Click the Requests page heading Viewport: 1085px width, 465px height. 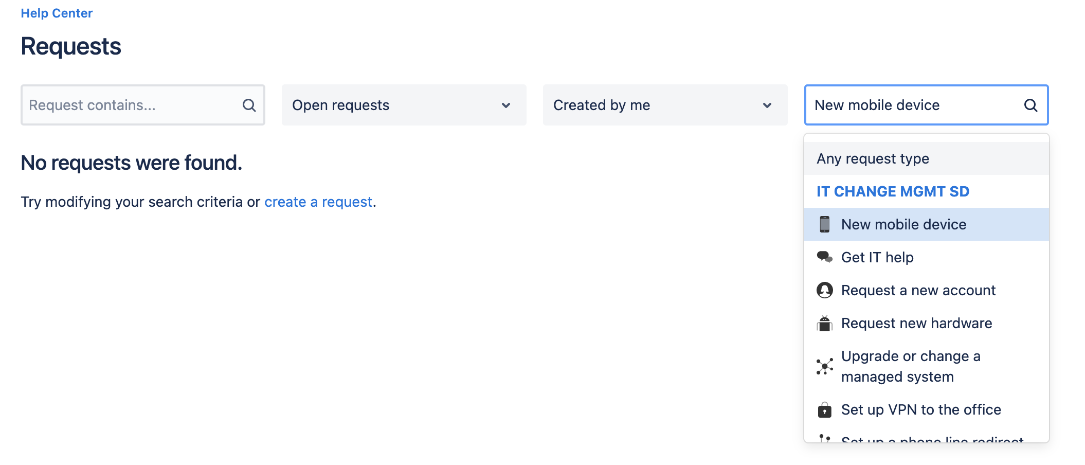point(71,46)
